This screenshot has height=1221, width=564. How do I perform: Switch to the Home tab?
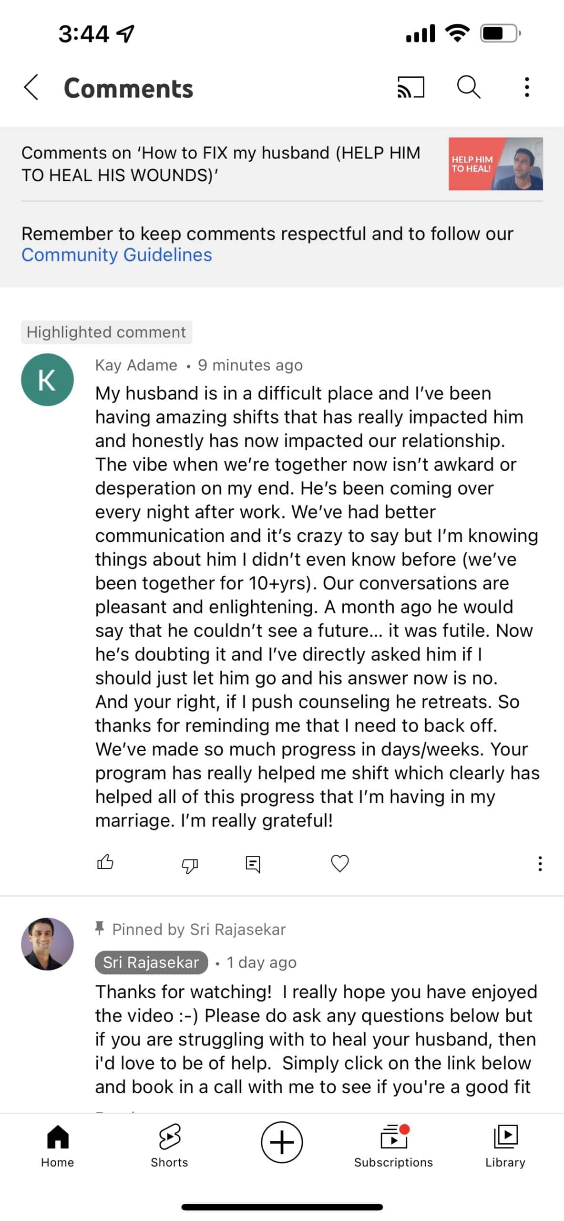click(58, 1146)
